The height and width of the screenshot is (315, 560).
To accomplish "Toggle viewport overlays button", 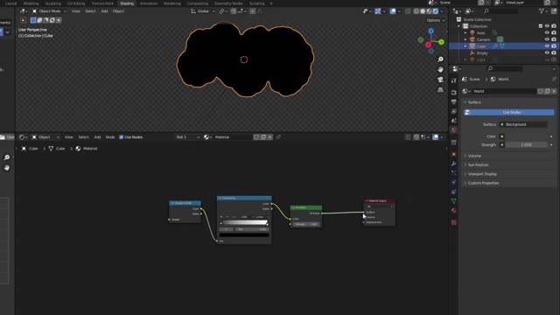I will [393, 11].
